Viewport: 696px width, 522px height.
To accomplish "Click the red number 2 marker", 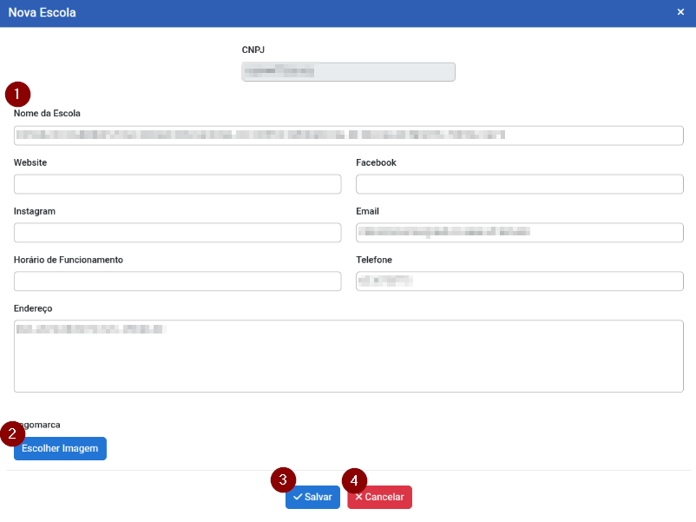I will [12, 433].
